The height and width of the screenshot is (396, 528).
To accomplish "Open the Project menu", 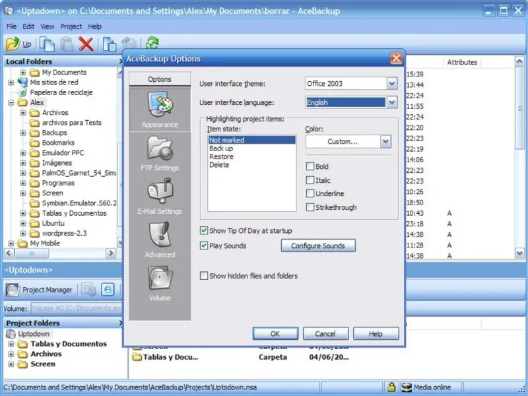I will click(x=71, y=26).
